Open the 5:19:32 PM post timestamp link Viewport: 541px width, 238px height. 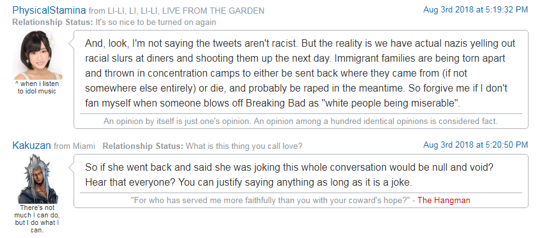(476, 10)
